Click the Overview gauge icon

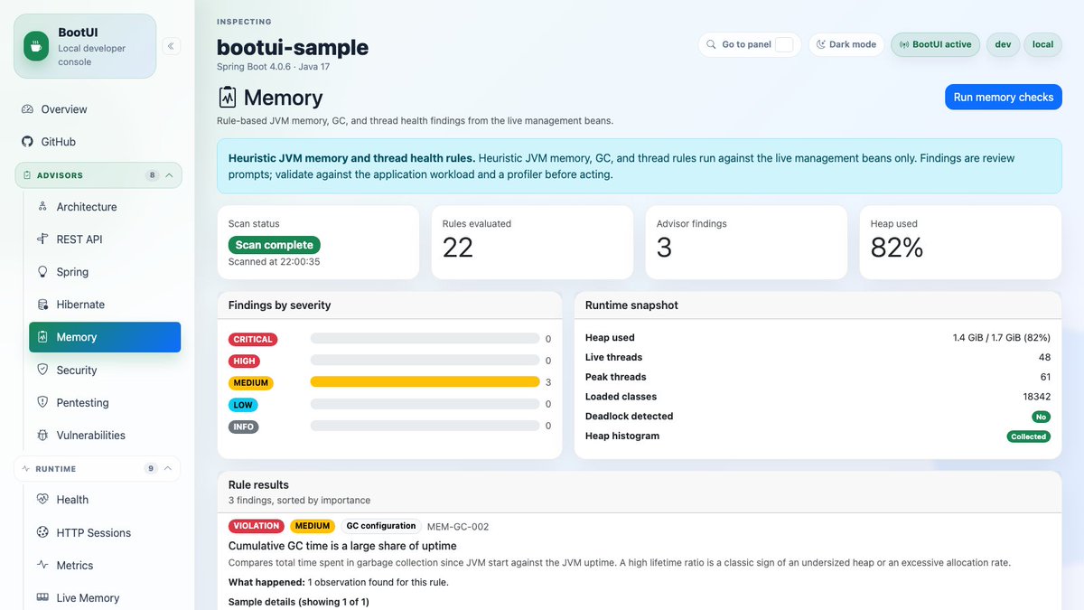(x=27, y=109)
